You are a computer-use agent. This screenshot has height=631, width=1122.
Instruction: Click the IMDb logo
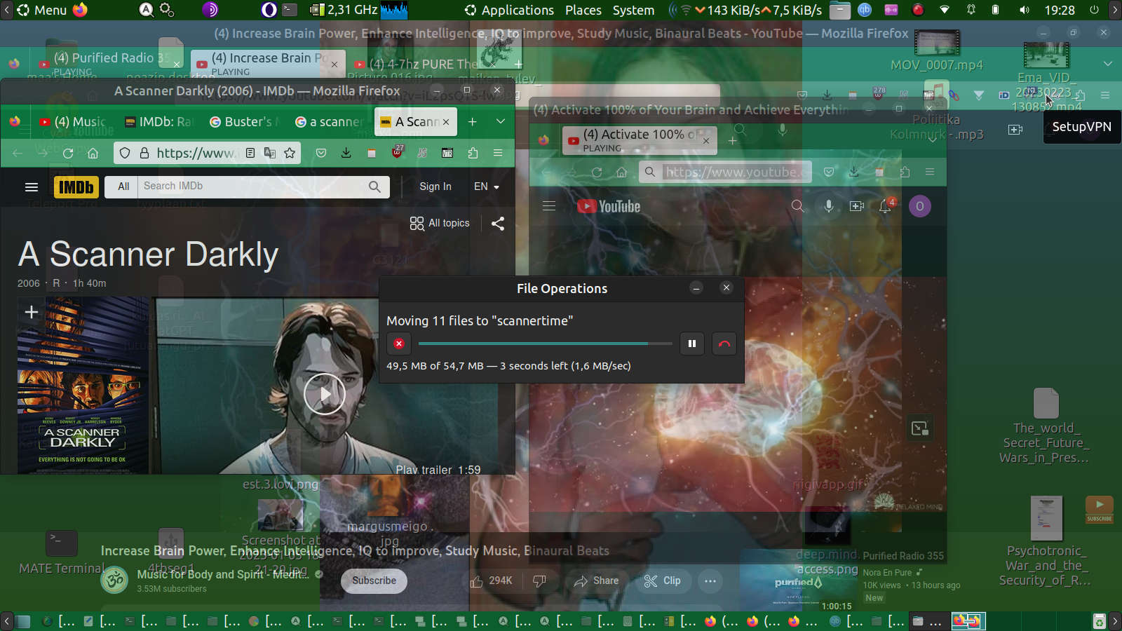76,186
